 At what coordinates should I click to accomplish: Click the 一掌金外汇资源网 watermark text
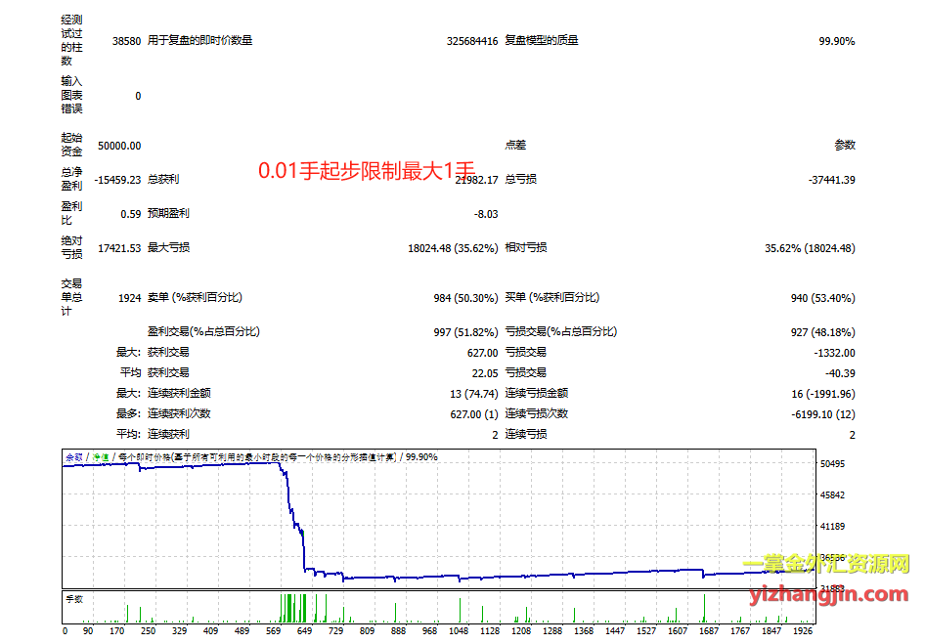tap(826, 565)
